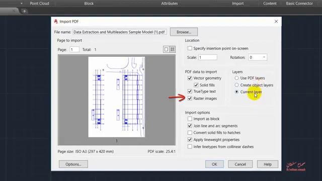This screenshot has height=181, width=322.
Task: Open the Attributes ribbon panel
Action: tap(170, 4)
